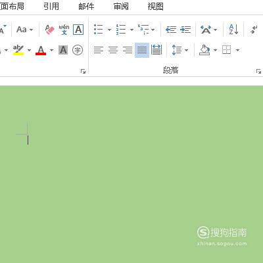
Task: Apply paragraph Shading paint bucket
Action: pyautogui.click(x=204, y=50)
